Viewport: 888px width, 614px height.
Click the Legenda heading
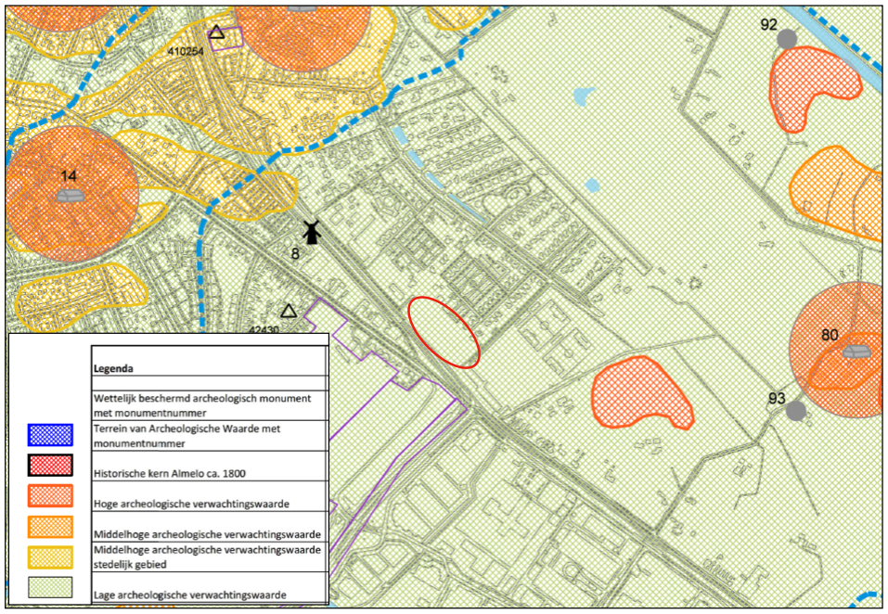tap(113, 368)
